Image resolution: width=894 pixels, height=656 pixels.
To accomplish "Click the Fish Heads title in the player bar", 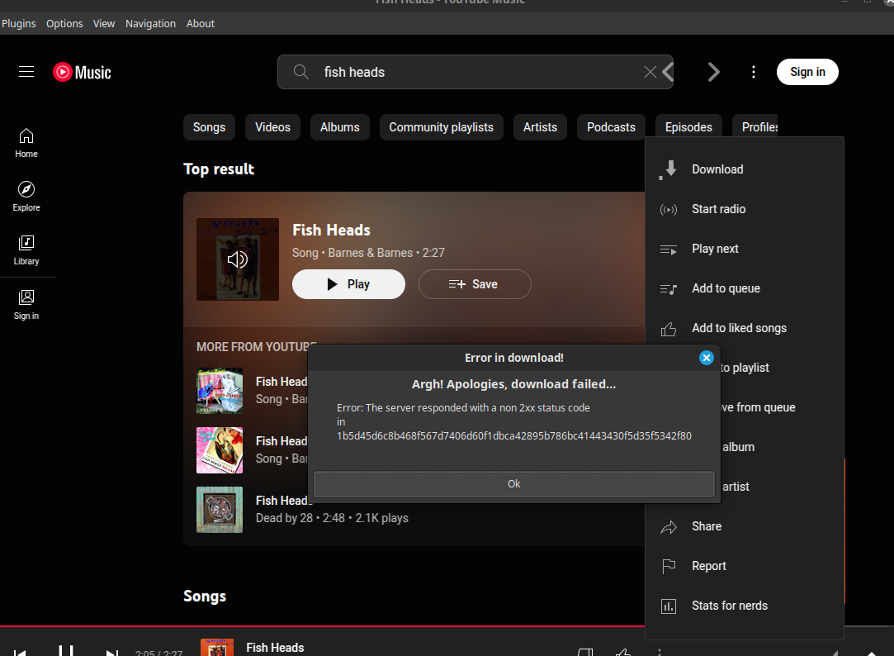I will tap(275, 648).
